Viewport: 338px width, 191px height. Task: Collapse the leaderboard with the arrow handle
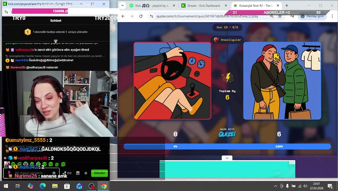tap(56, 41)
